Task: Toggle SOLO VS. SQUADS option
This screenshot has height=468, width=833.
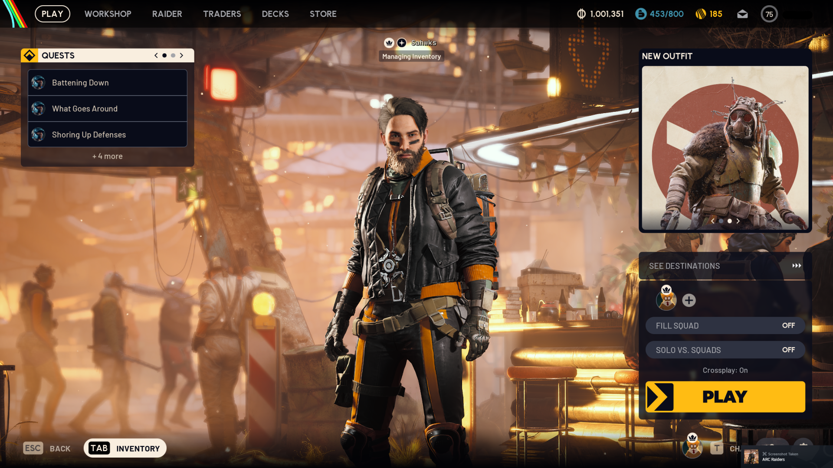Action: [725, 350]
